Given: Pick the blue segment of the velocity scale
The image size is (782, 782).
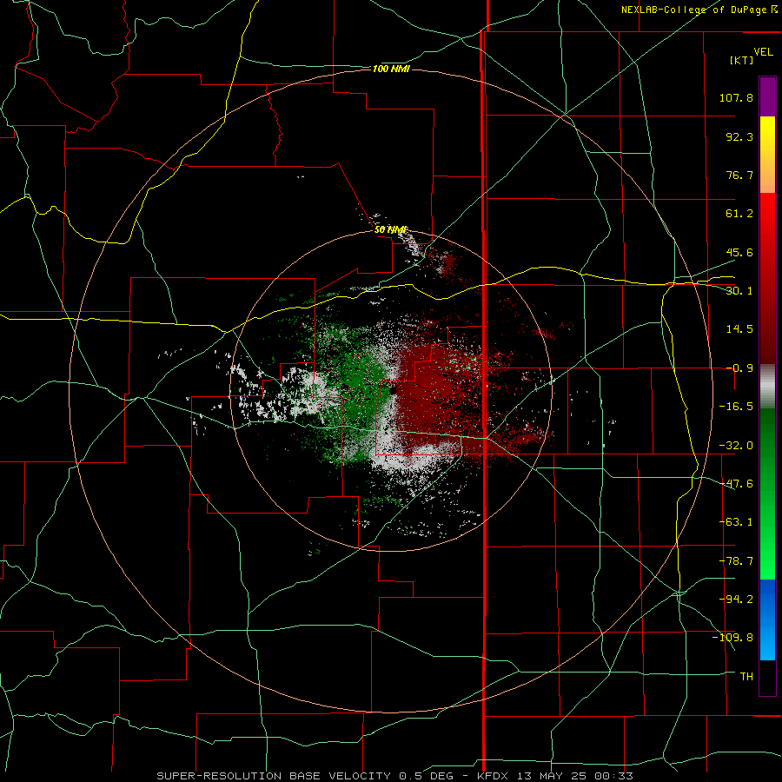Looking at the screenshot, I should 767,620.
